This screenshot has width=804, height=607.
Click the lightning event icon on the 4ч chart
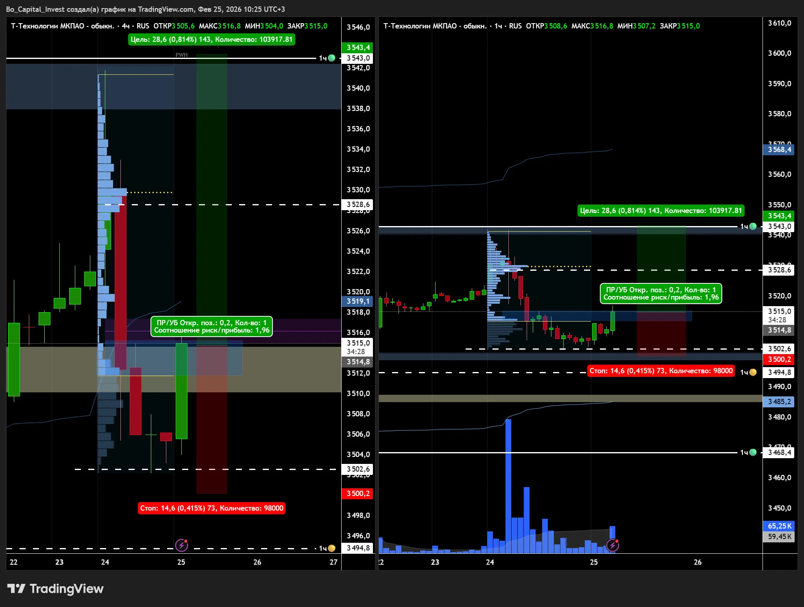[181, 545]
